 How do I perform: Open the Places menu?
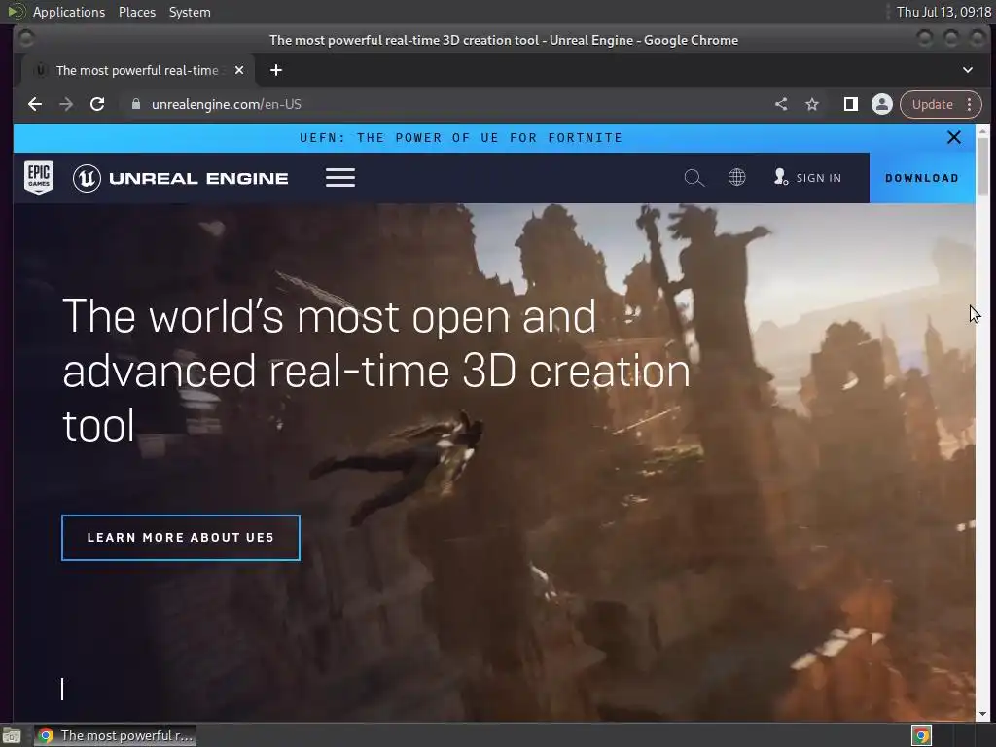(137, 12)
